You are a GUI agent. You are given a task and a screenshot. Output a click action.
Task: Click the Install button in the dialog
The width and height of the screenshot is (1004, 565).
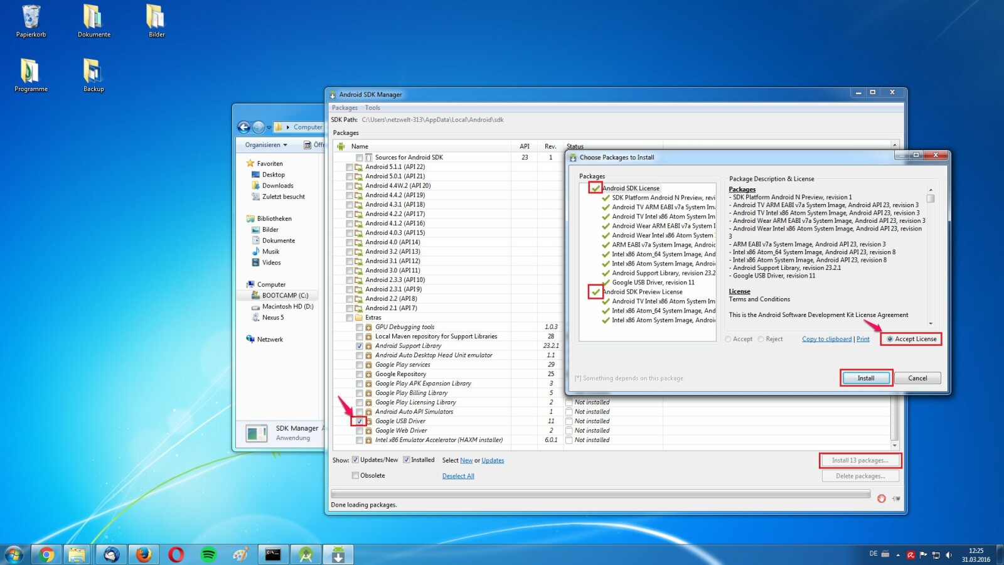click(x=866, y=378)
